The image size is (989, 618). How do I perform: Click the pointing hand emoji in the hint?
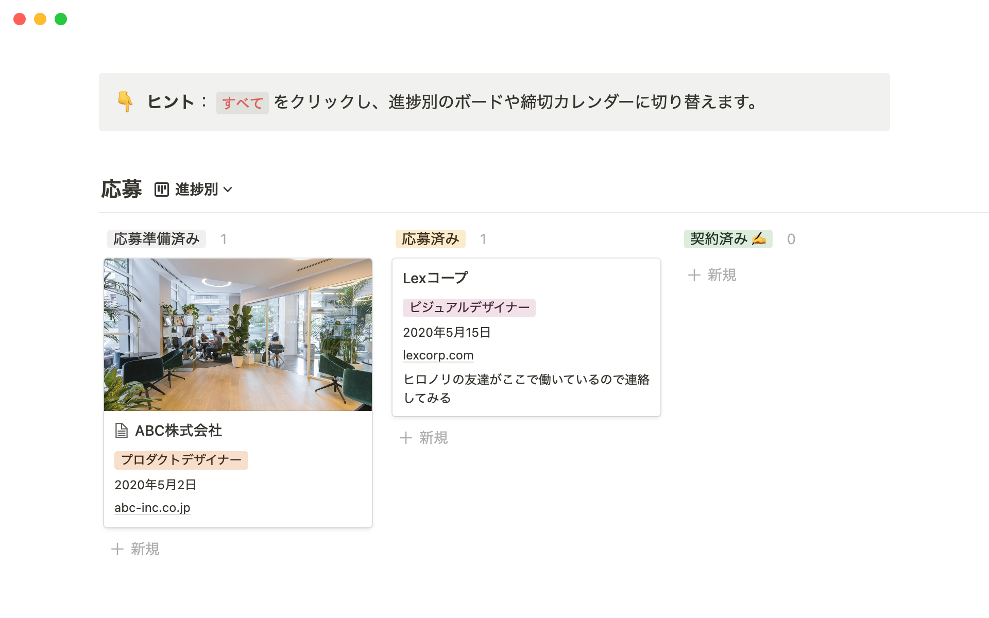pyautogui.click(x=125, y=101)
